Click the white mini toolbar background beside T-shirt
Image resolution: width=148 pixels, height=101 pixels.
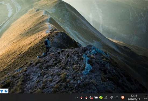point(4,91)
